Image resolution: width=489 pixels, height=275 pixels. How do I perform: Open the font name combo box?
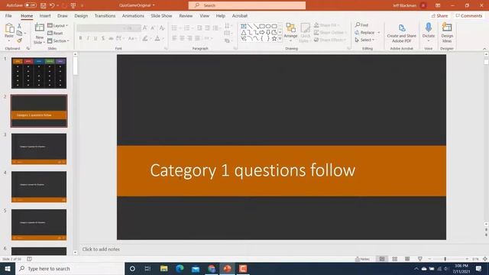[102, 28]
